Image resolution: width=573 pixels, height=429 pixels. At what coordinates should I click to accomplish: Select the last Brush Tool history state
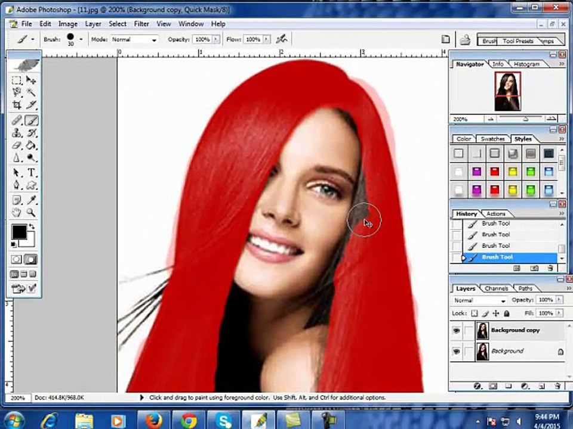coord(510,257)
